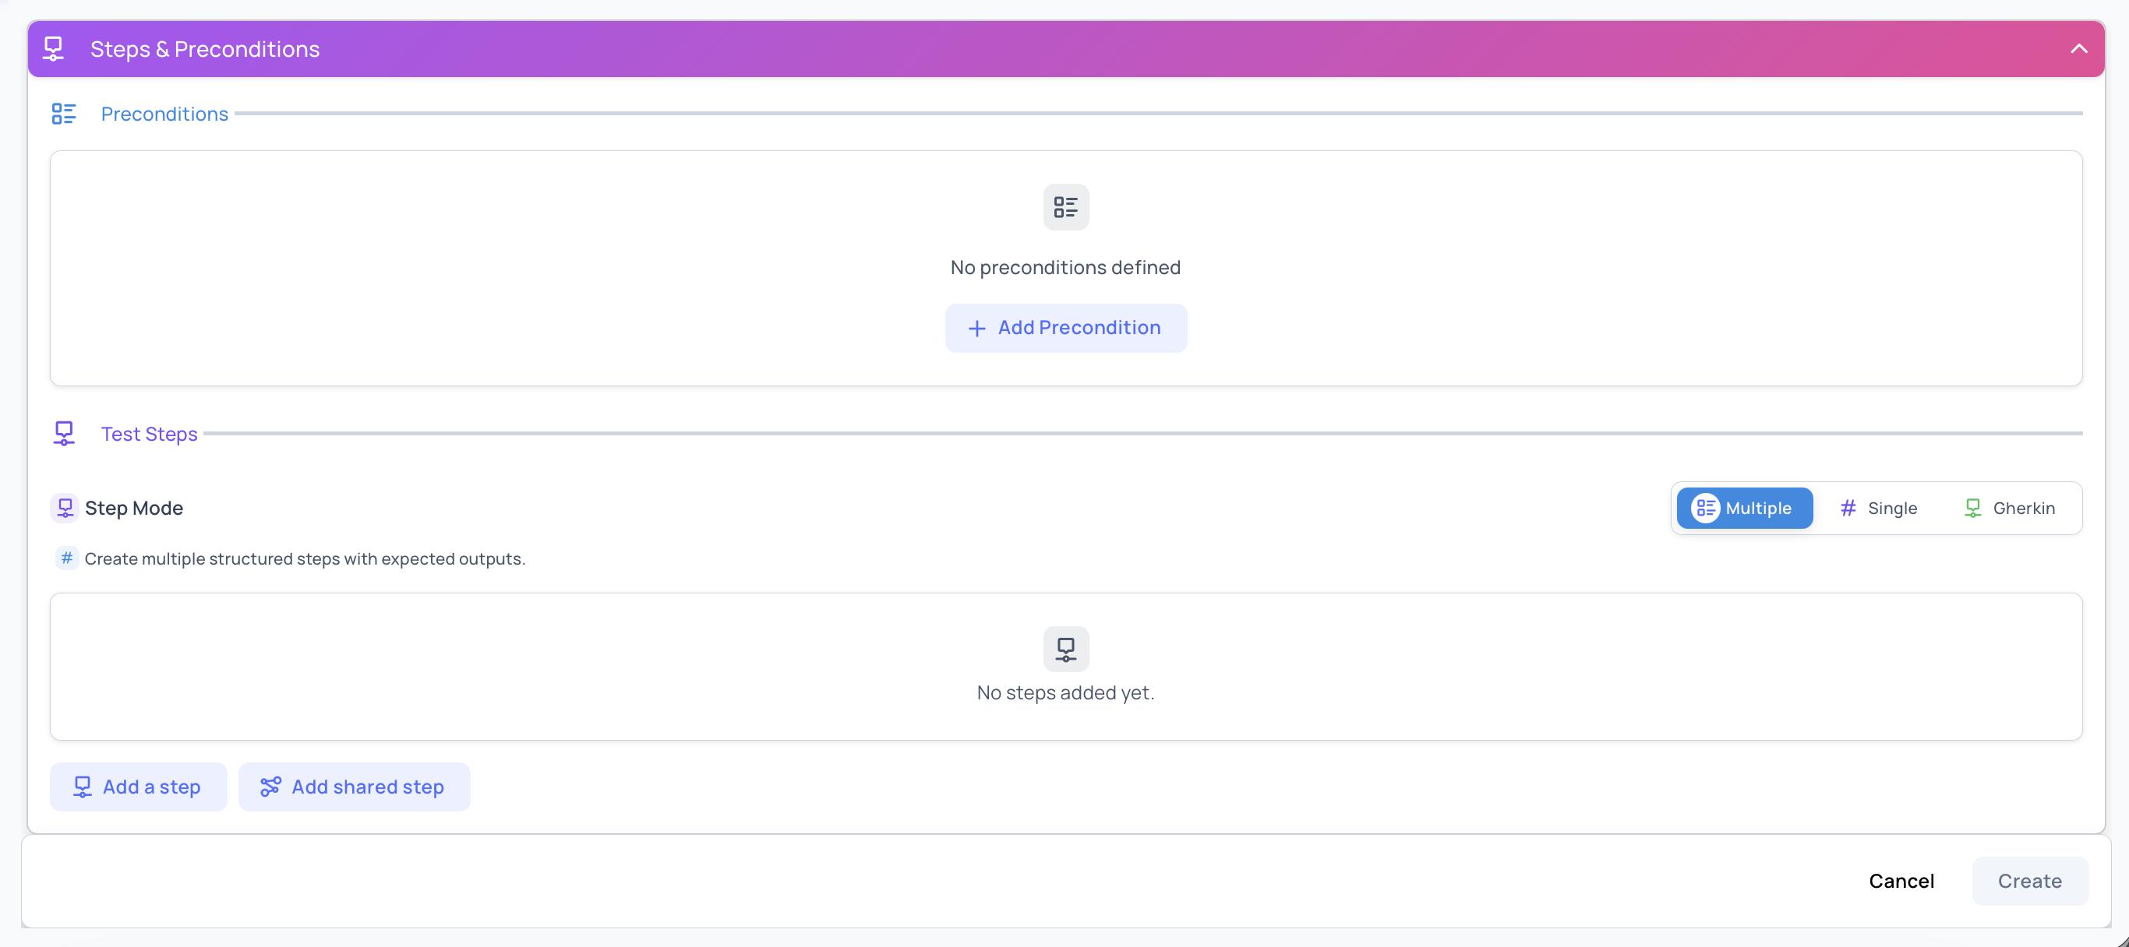Switch step mode to Single
The width and height of the screenshot is (2129, 947).
tap(1879, 508)
